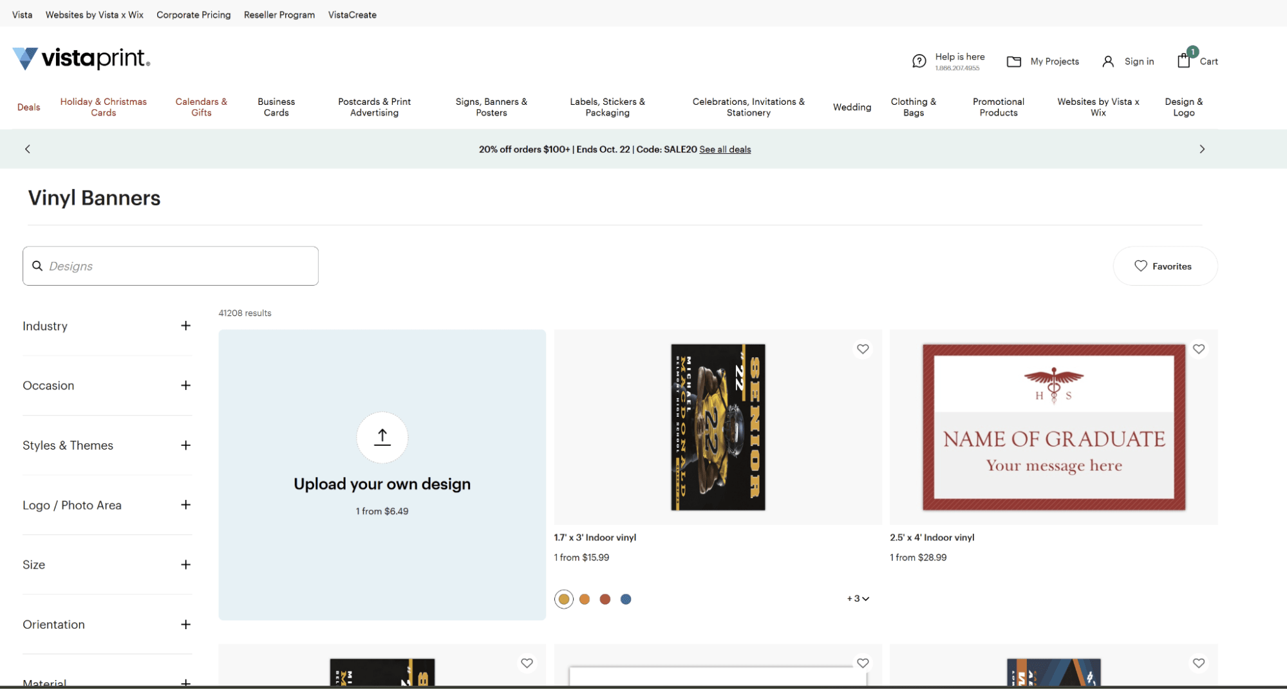Click the Help is here question icon
The image size is (1287, 689).
[x=919, y=61]
